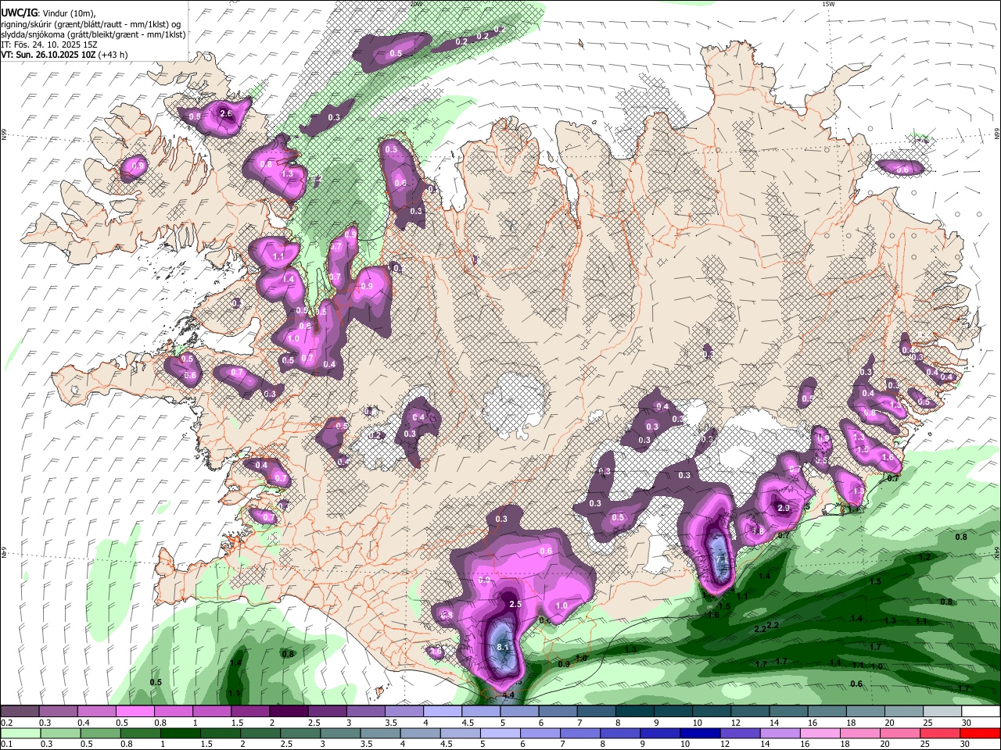Click the '4.4' value at the bottom coast
This screenshot has width=1001, height=750.
pyautogui.click(x=508, y=695)
